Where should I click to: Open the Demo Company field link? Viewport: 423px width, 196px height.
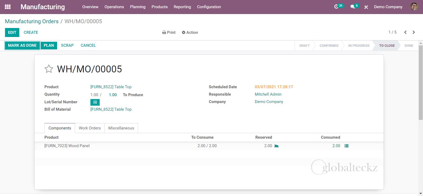coord(269,102)
